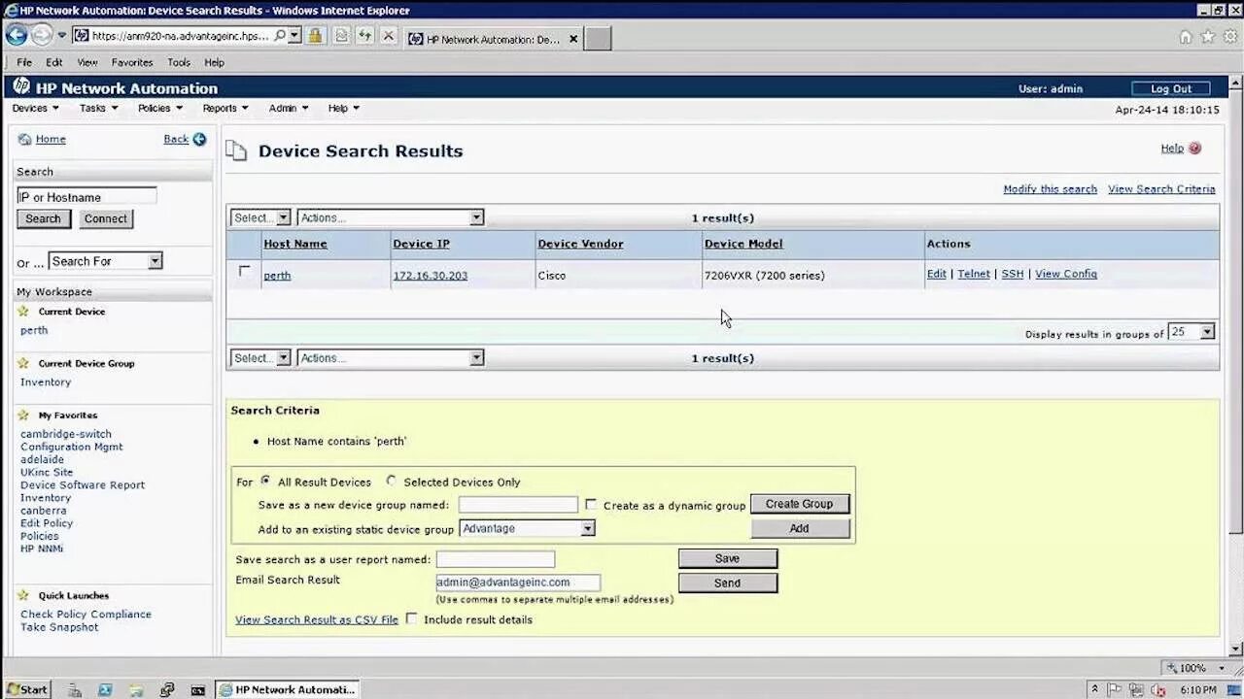The image size is (1244, 699).
Task: Click the search magnifier in address bar
Action: click(x=280, y=35)
